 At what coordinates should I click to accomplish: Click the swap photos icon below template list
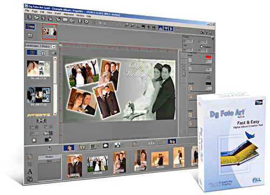pos(41,120)
